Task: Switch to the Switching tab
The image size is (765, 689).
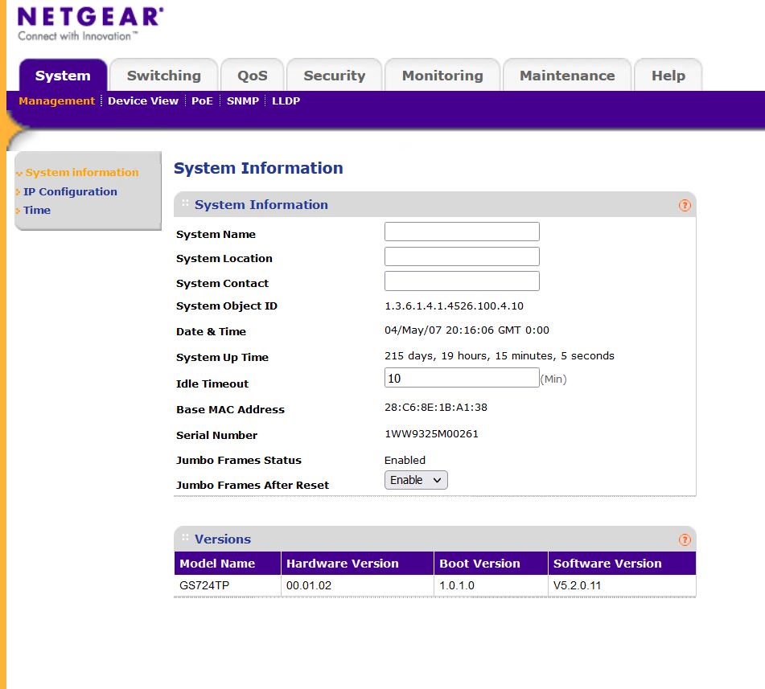Action: (163, 75)
